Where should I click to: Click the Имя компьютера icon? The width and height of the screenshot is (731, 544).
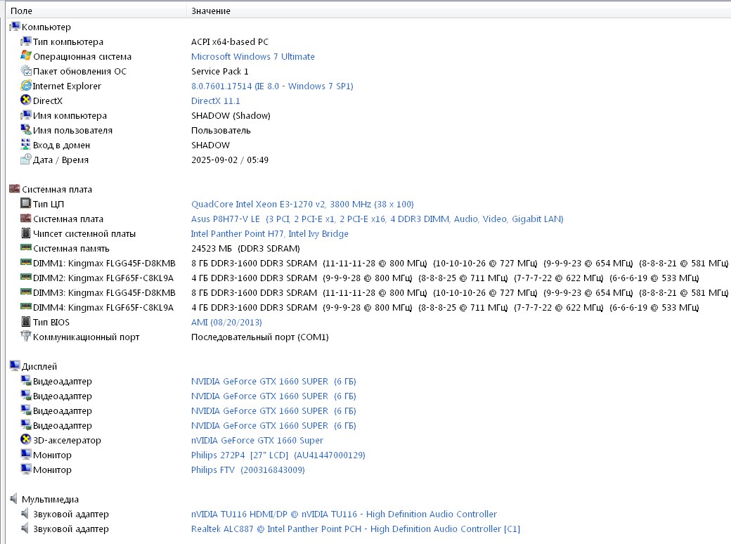pyautogui.click(x=25, y=115)
